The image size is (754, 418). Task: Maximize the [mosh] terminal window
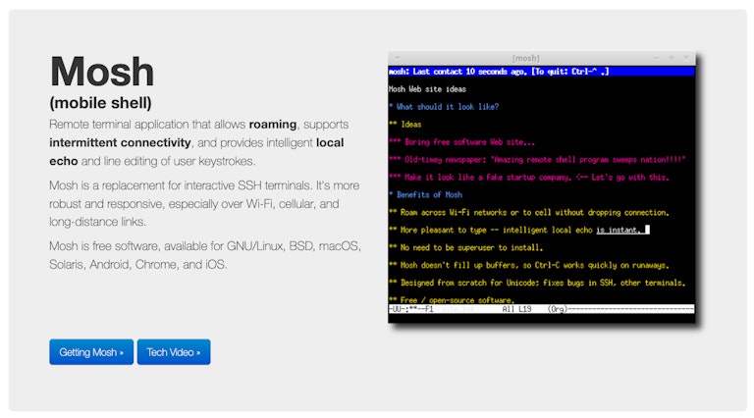click(x=672, y=58)
